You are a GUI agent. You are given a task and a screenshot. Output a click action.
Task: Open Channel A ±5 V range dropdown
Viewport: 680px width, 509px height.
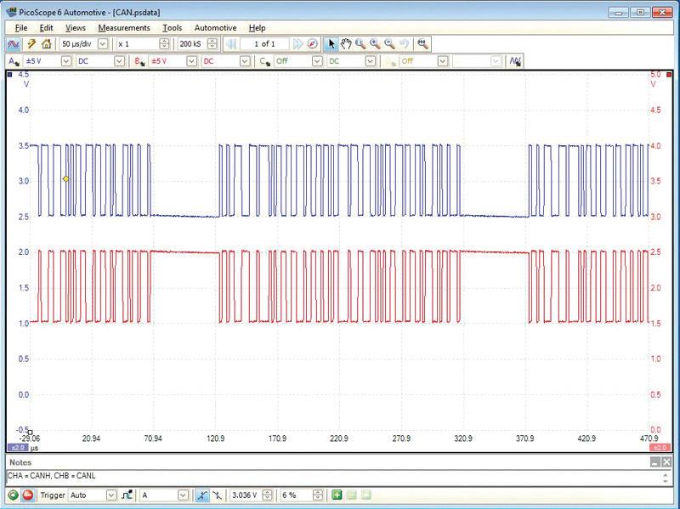[65, 61]
